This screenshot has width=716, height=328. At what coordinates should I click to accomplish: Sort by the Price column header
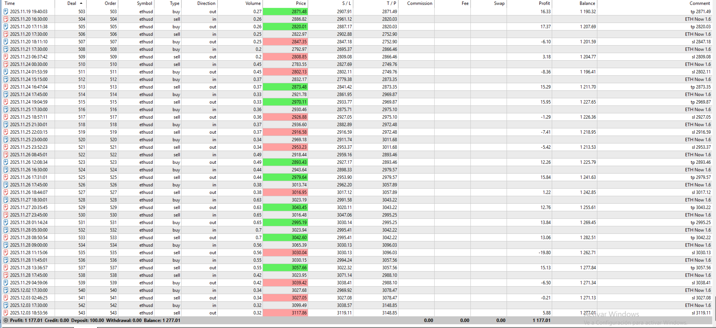click(301, 3)
